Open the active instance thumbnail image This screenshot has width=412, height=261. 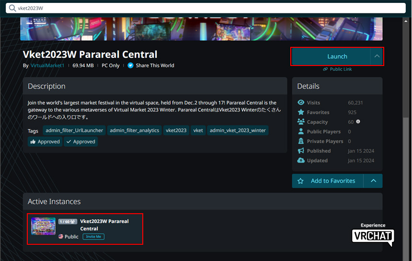tap(43, 226)
